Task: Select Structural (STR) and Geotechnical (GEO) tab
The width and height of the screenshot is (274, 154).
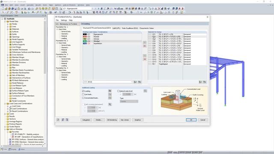Action: [97, 28]
